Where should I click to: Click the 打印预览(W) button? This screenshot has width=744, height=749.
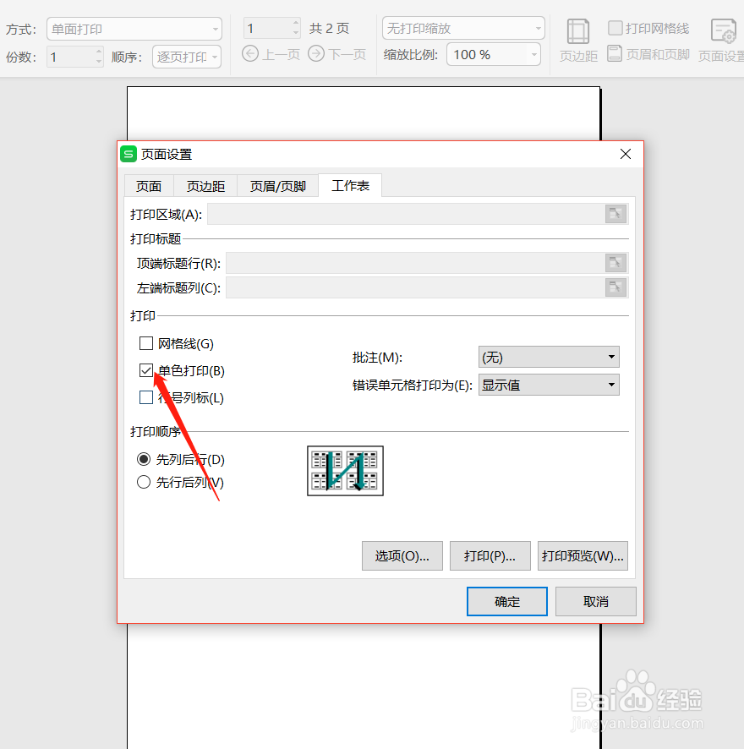click(x=583, y=555)
